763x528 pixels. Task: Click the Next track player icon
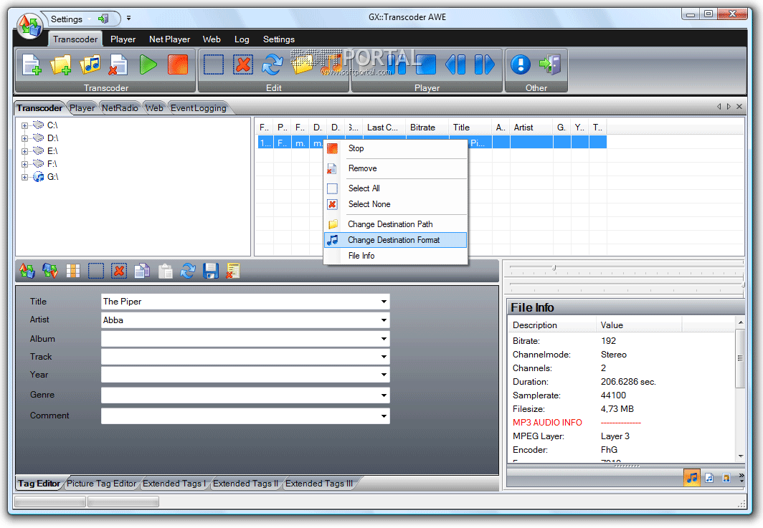click(484, 64)
